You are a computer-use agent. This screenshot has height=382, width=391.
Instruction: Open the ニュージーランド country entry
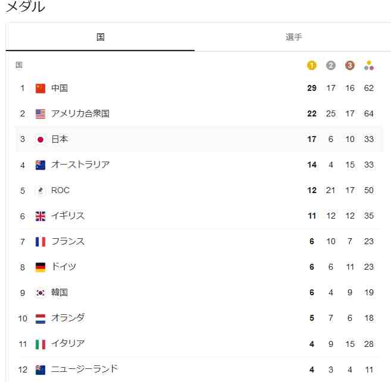coord(85,369)
